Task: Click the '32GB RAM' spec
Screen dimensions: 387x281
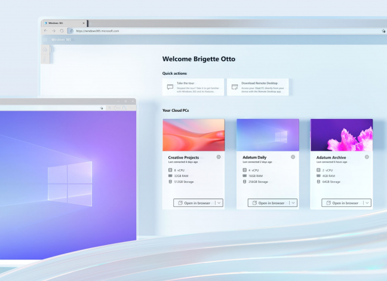Action: point(181,176)
